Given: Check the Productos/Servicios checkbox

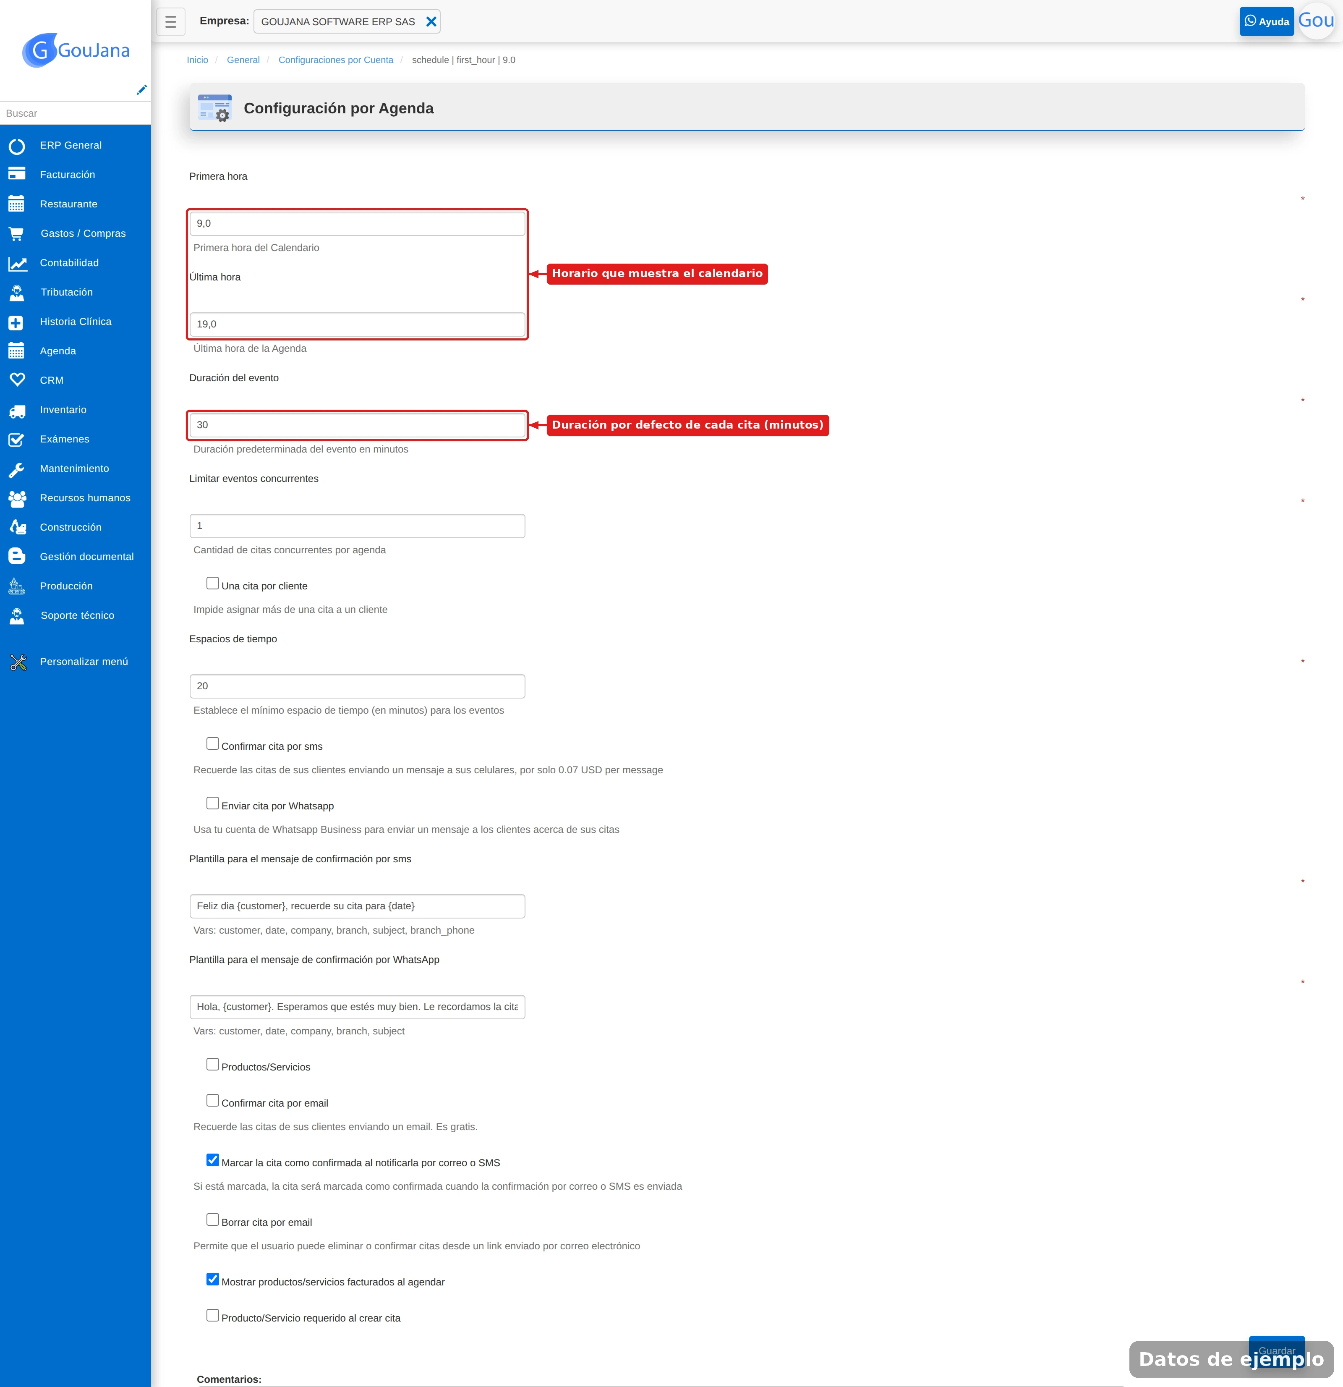Looking at the screenshot, I should (x=212, y=1064).
